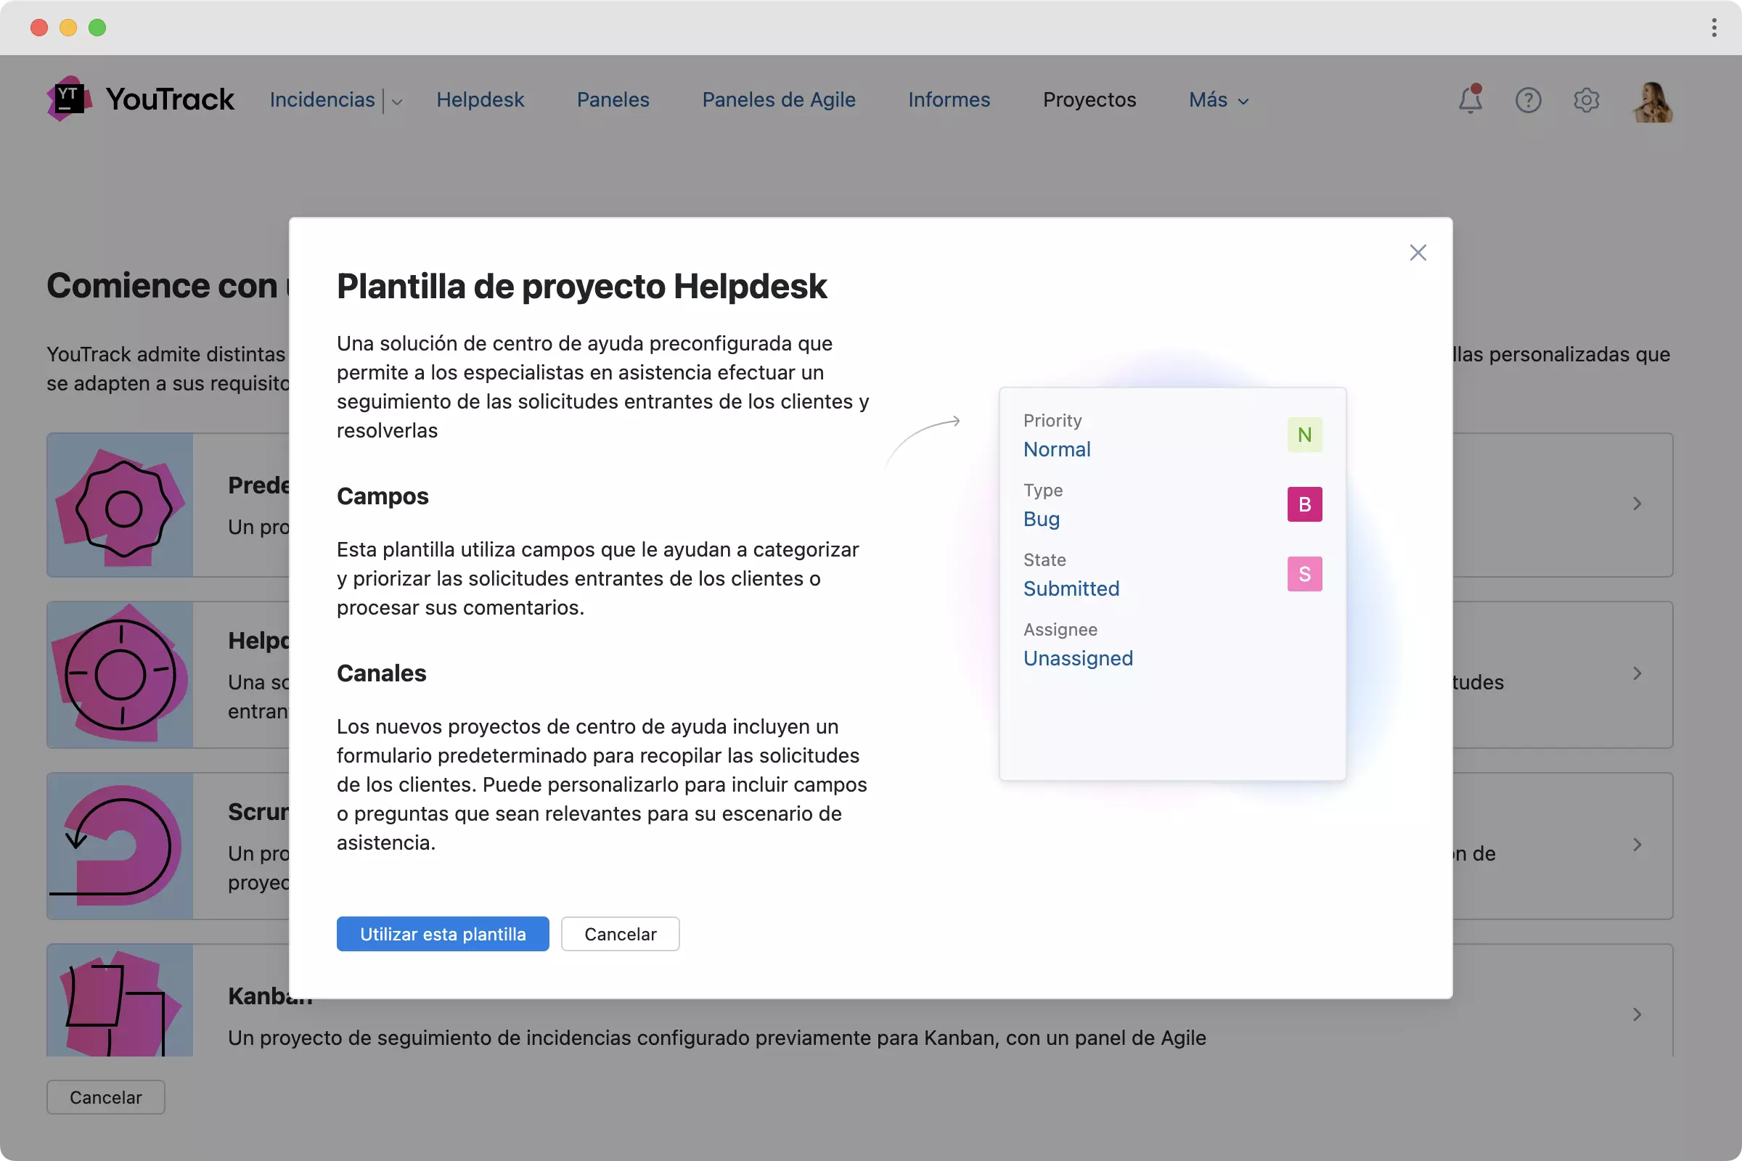This screenshot has height=1161, width=1742.
Task: Click the Kanban template thumbnail
Action: tap(120, 1001)
